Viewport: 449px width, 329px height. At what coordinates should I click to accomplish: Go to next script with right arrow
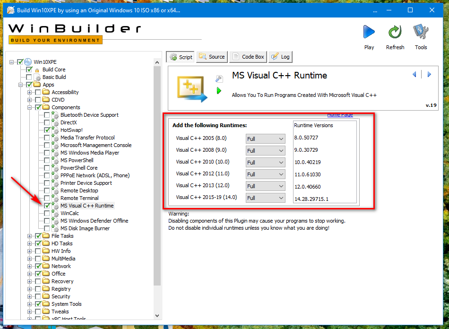[x=429, y=74]
